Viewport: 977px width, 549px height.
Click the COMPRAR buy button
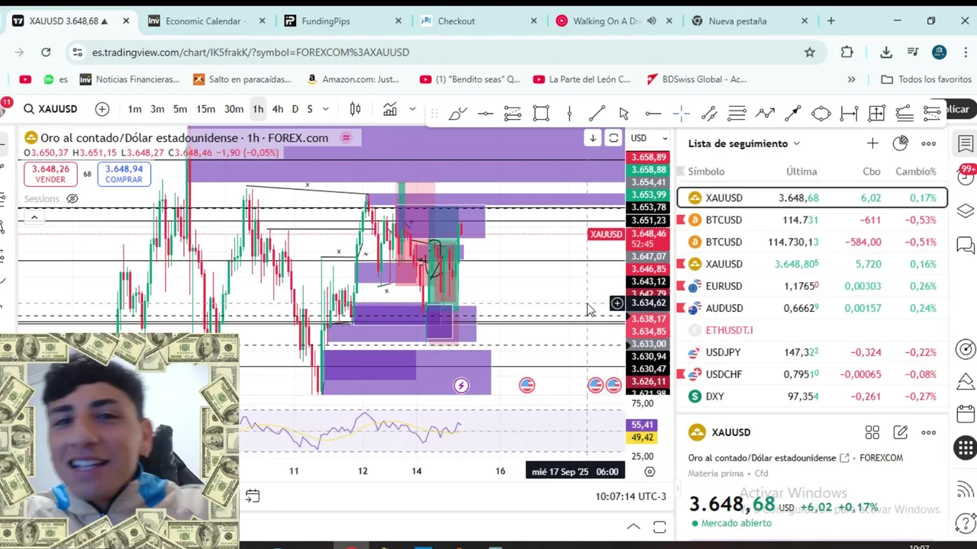124,175
